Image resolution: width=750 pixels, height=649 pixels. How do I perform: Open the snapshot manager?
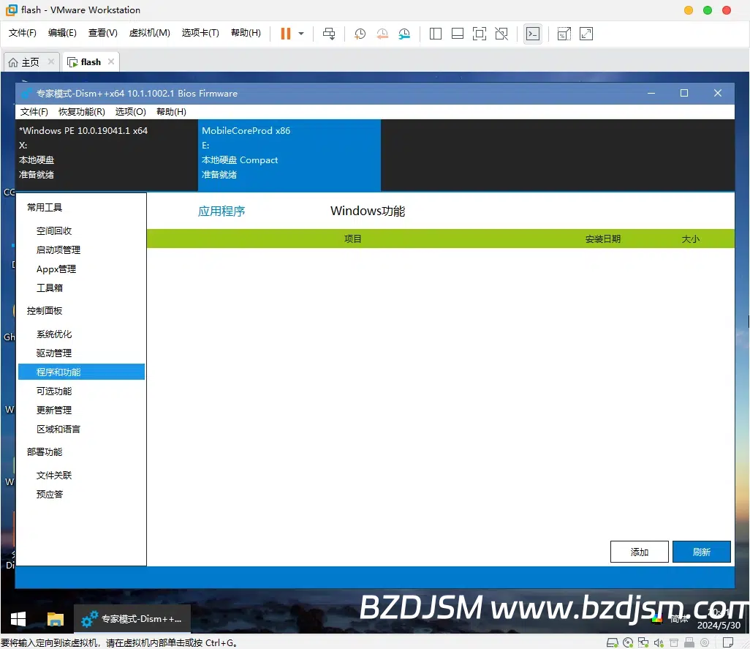tap(405, 34)
